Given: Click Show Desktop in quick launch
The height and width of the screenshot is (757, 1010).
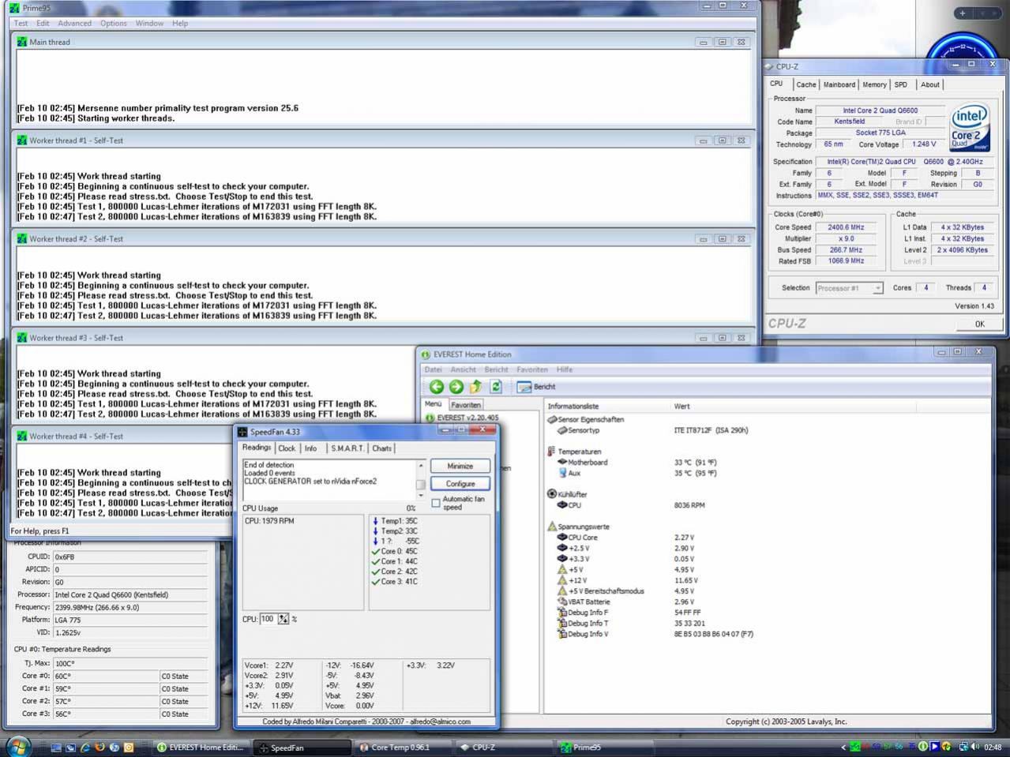Looking at the screenshot, I should point(56,747).
